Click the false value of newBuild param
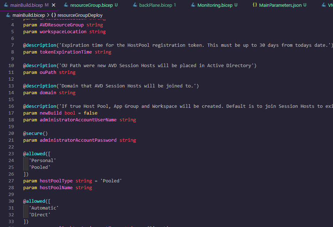Image resolution: width=333 pixels, height=227 pixels. click(x=90, y=113)
